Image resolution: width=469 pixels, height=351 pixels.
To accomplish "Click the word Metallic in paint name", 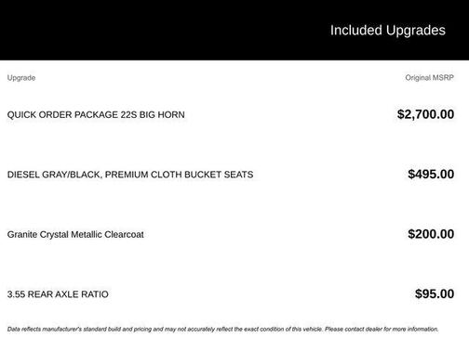I will pyautogui.click(x=87, y=234).
